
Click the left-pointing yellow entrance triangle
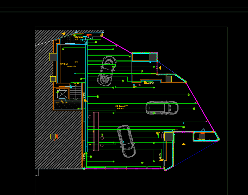pyautogui.click(x=160, y=68)
